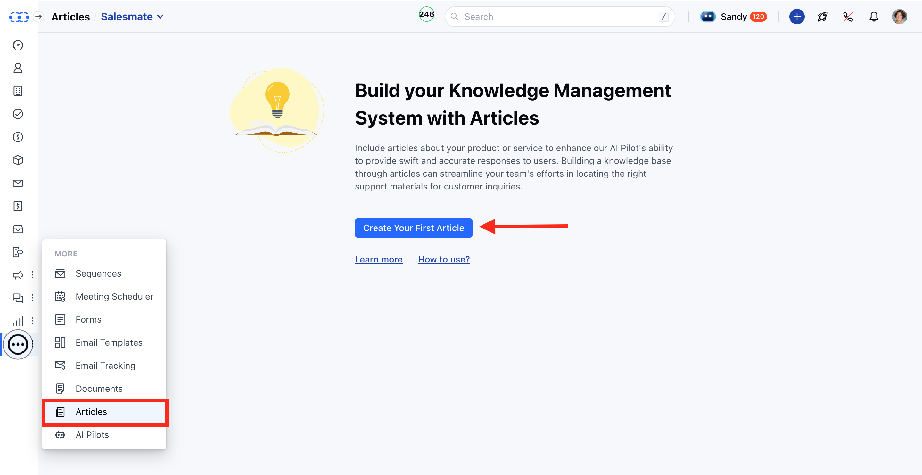Open the notifications bell
The width and height of the screenshot is (922, 475).
(874, 16)
